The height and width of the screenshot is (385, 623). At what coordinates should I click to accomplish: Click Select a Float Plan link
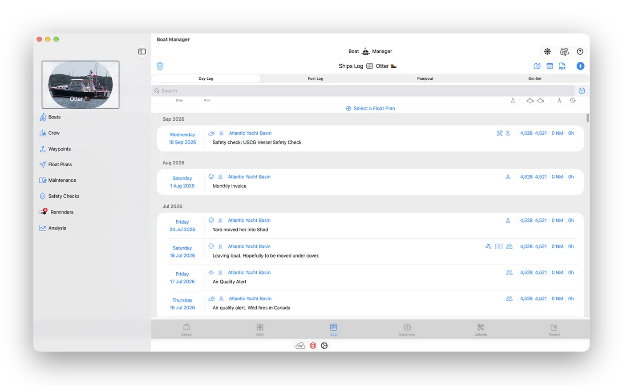click(370, 108)
